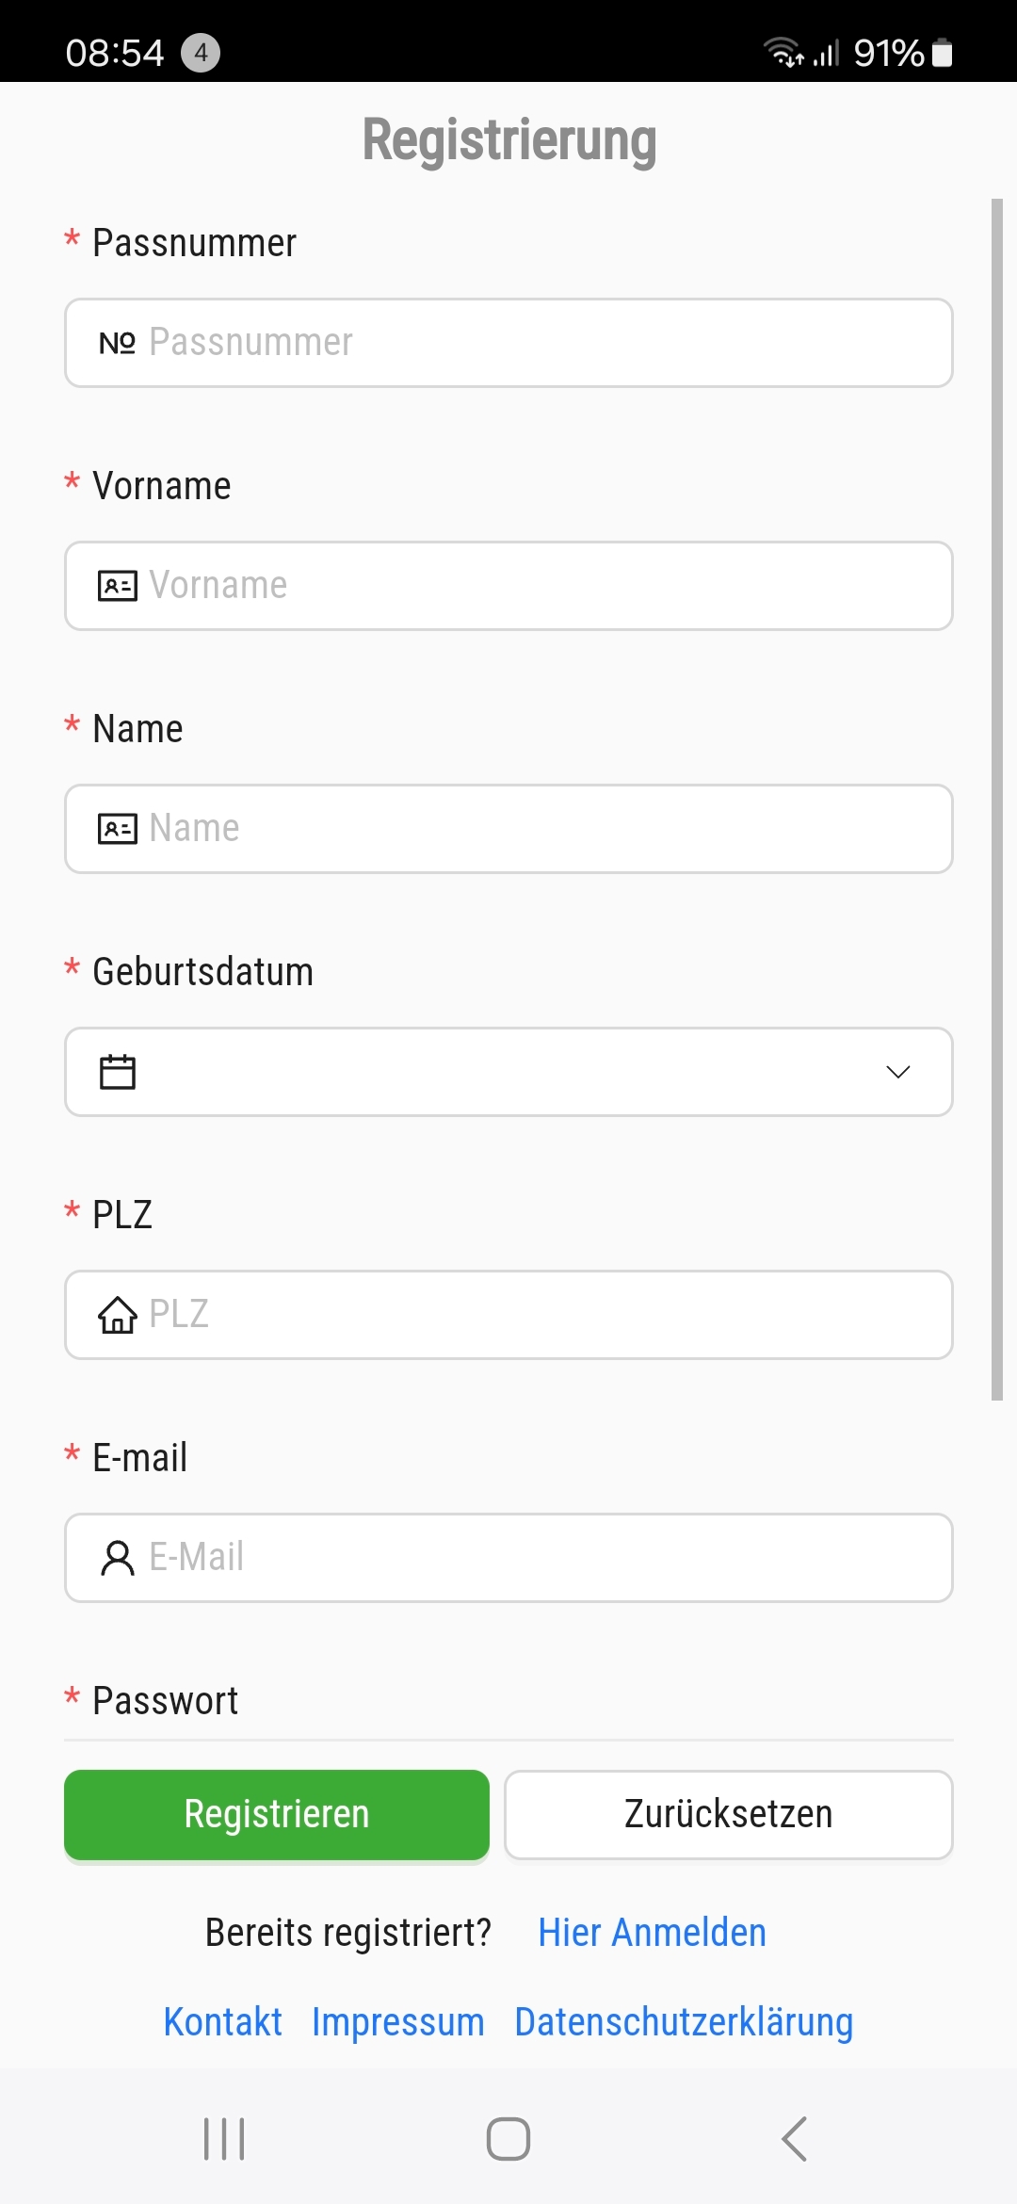Click the vertical scrollbar on the right

(997, 800)
